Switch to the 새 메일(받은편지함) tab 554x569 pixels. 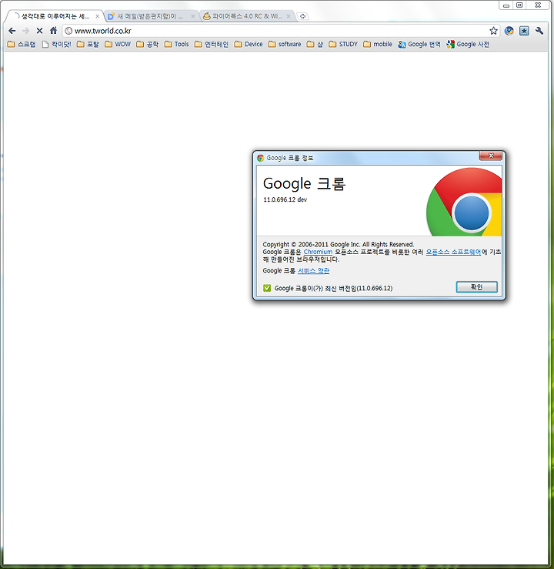coord(151,16)
